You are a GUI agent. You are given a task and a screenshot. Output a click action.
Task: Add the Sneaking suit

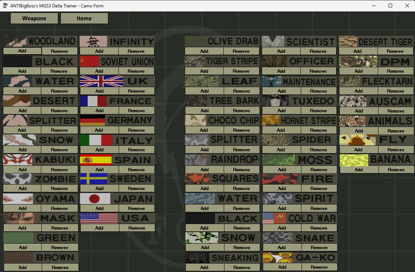(204, 267)
